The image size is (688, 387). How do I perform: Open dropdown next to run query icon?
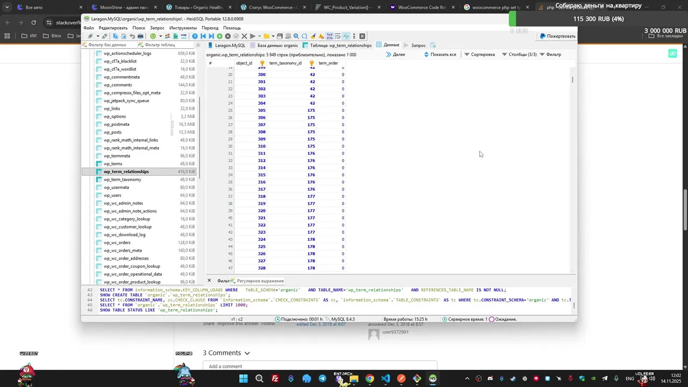[260, 36]
